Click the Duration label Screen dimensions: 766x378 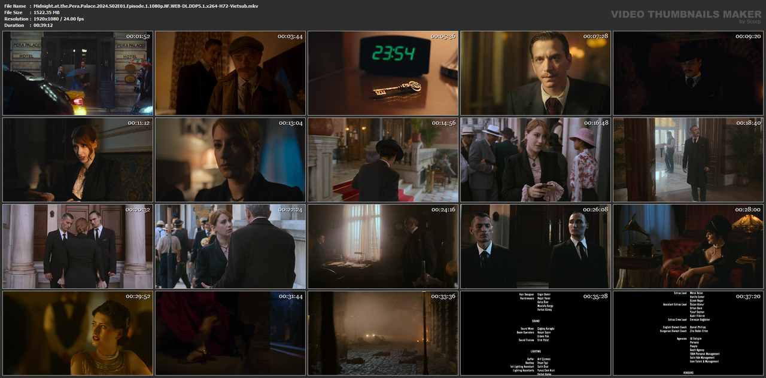pyautogui.click(x=14, y=25)
